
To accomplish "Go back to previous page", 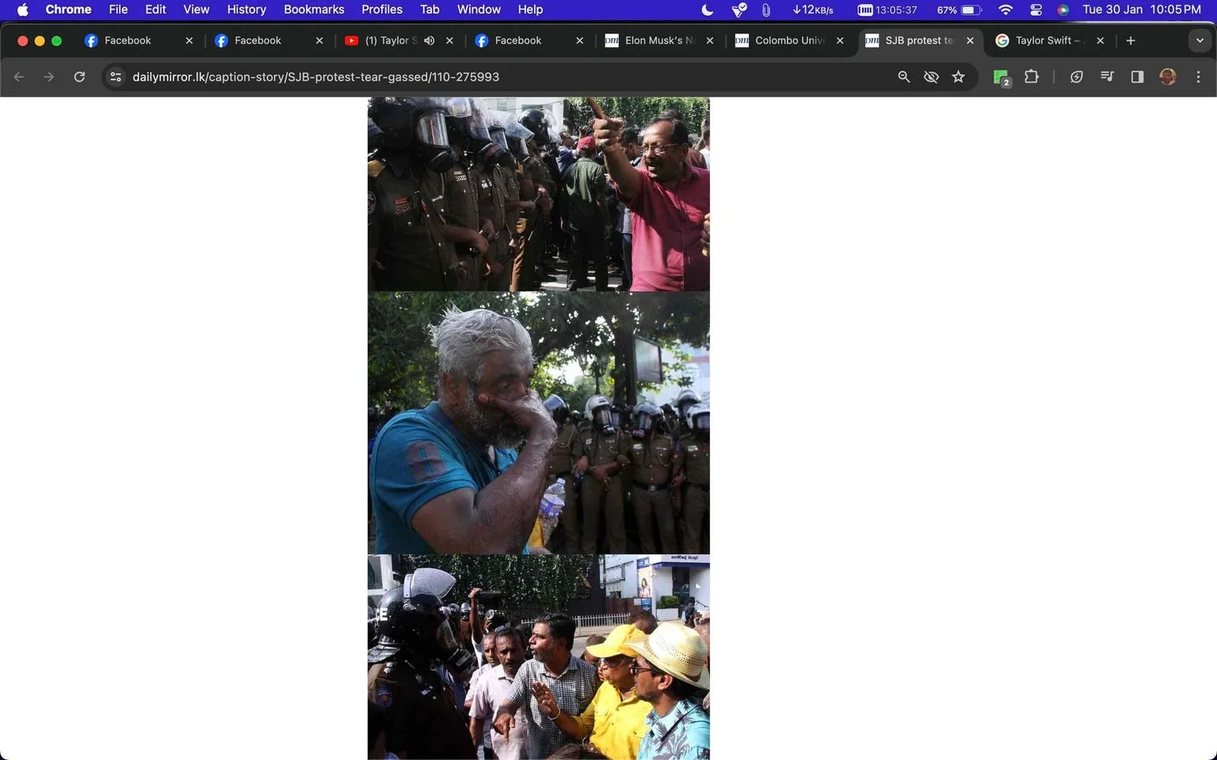I will [x=19, y=77].
